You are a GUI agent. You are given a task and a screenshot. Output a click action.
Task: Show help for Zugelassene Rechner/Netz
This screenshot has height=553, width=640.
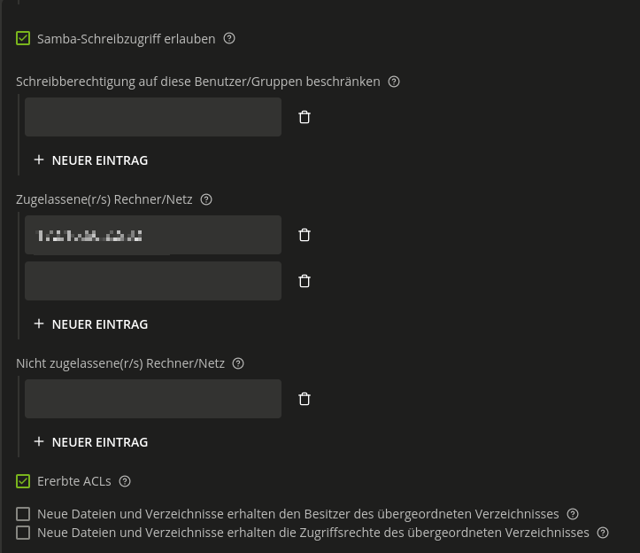(x=206, y=199)
